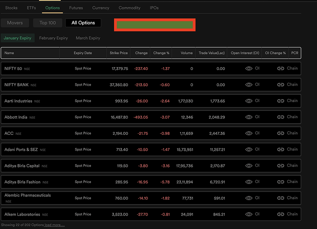This screenshot has width=317, height=229.
Task: Click chain link icon for NIFTY 50
Action: (x=281, y=69)
